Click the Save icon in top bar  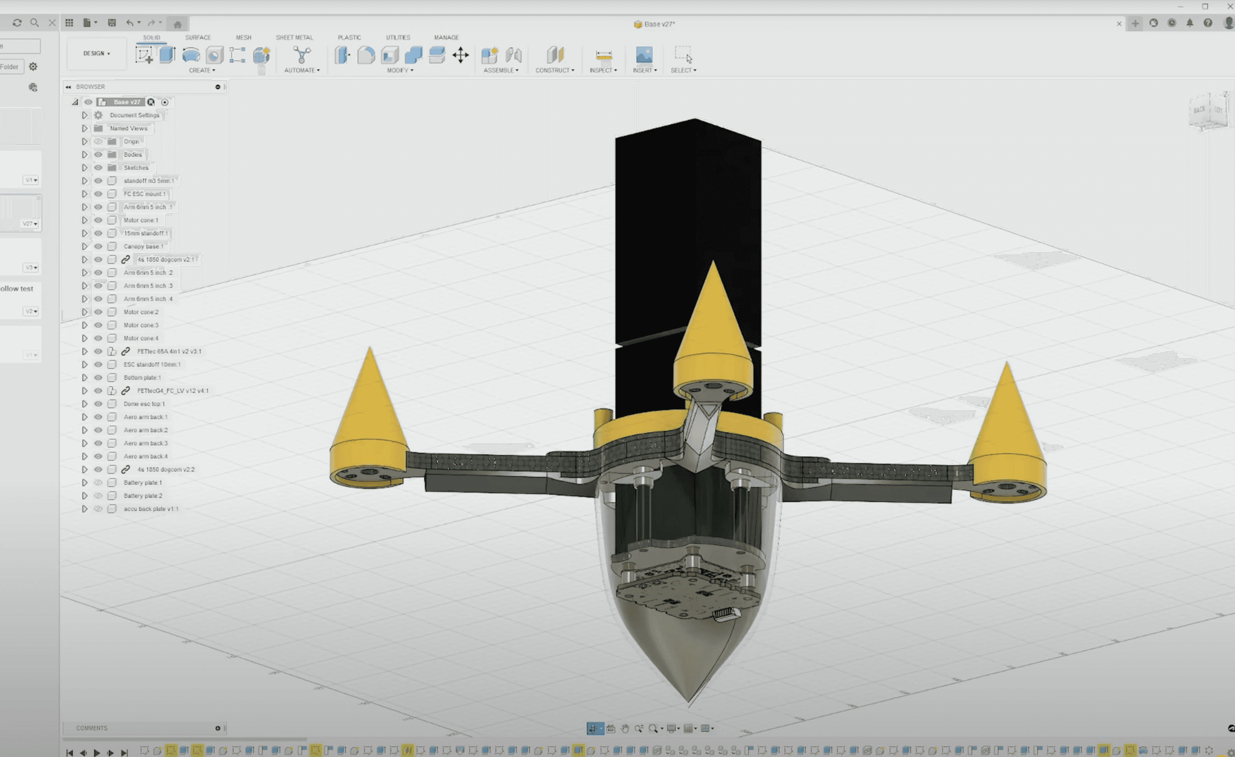coord(112,23)
